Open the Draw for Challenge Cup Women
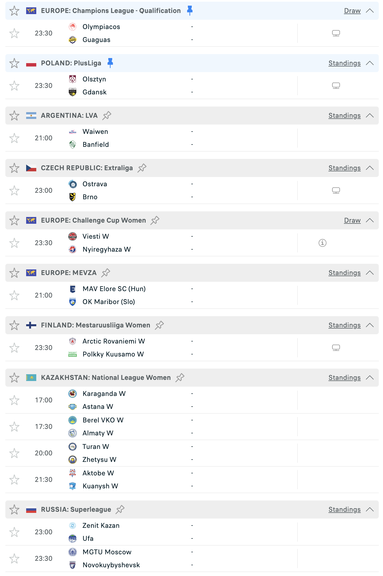The height and width of the screenshot is (576, 383). (352, 220)
